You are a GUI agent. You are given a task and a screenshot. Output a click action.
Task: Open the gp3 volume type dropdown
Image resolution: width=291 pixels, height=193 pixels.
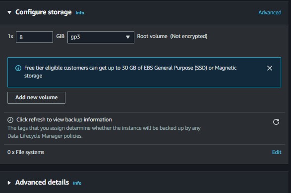[x=101, y=37]
